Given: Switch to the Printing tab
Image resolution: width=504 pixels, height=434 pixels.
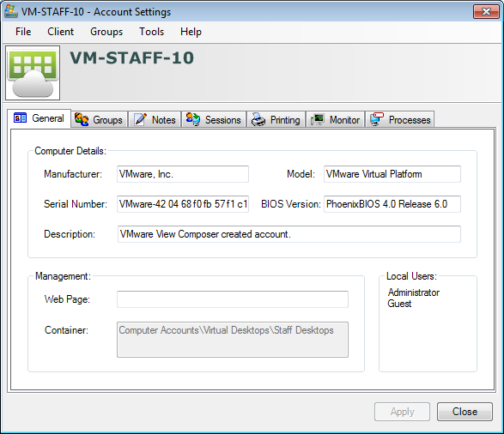Looking at the screenshot, I should pos(276,119).
